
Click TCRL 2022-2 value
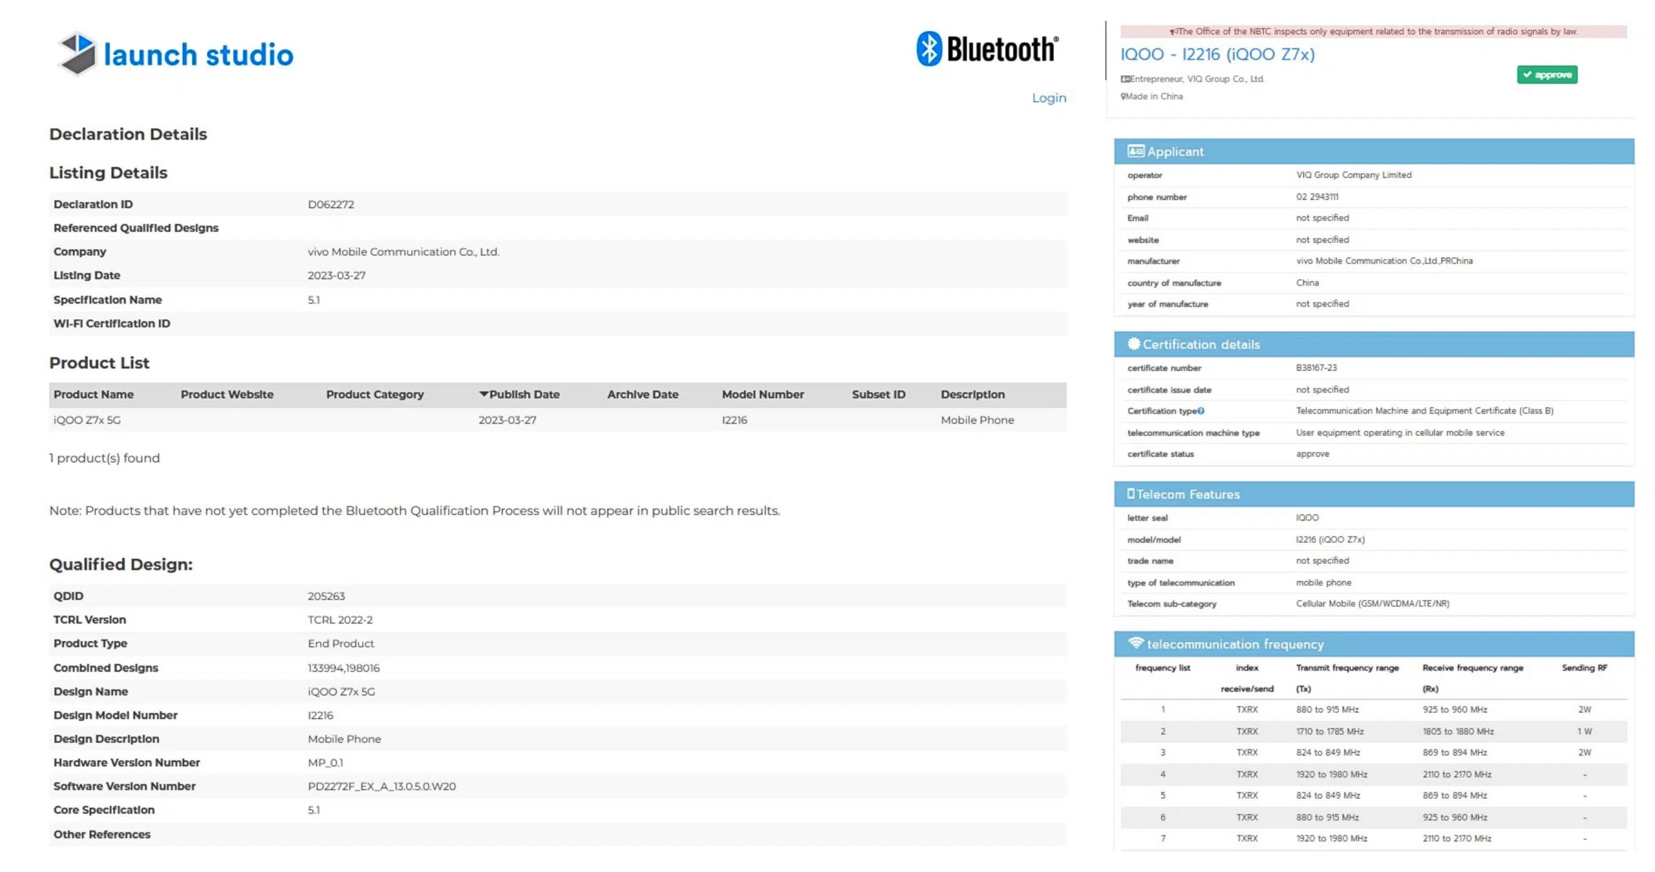(x=340, y=619)
